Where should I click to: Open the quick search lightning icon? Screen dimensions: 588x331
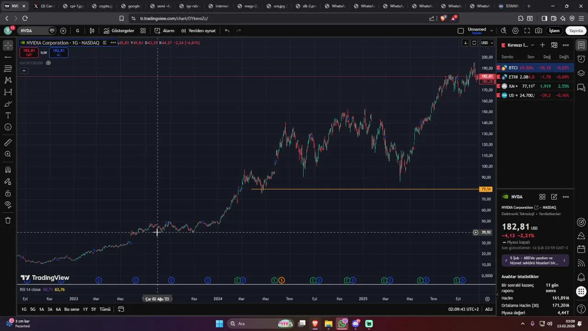pyautogui.click(x=503, y=31)
